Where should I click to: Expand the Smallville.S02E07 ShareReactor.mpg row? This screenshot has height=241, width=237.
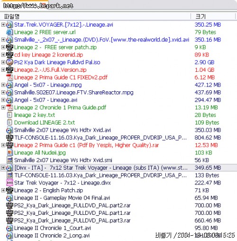click(x=3, y=92)
